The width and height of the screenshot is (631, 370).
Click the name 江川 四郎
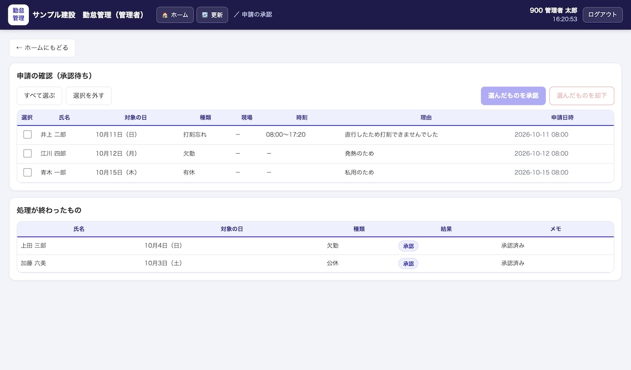53,154
